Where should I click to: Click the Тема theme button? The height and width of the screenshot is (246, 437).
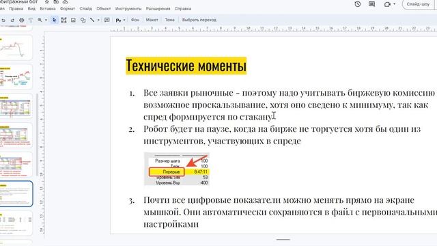tap(169, 20)
